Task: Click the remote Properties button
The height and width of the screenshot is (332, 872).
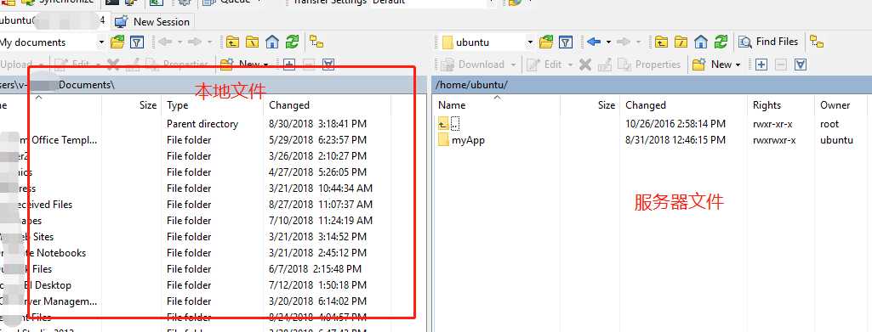Action: [650, 65]
